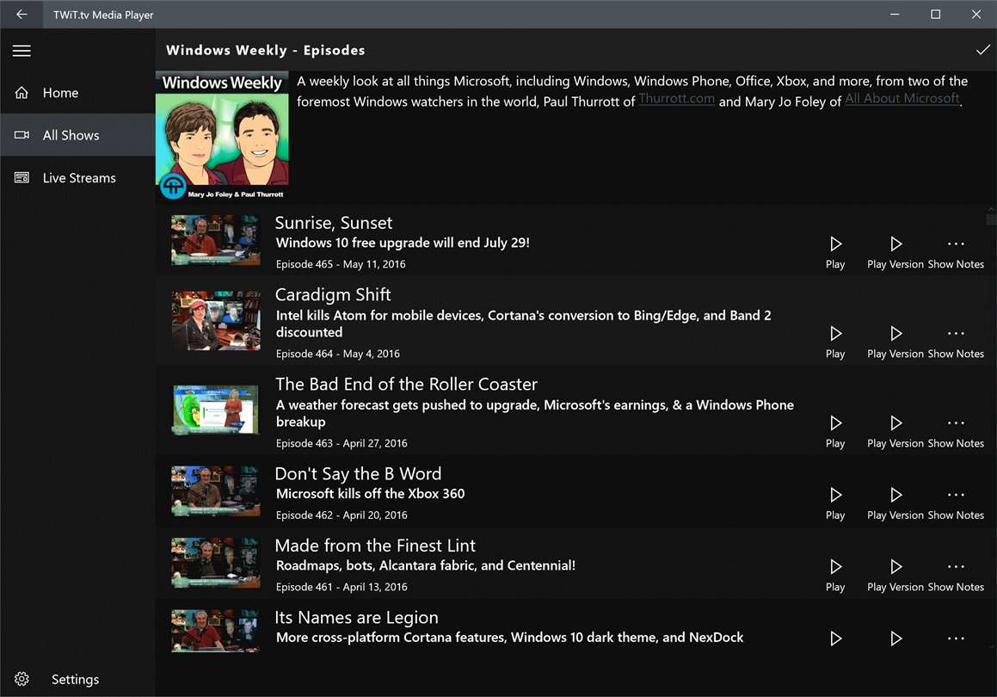Screen dimensions: 997x697
Task: Select the title "Don't Say the B Word"
Action: click(358, 474)
